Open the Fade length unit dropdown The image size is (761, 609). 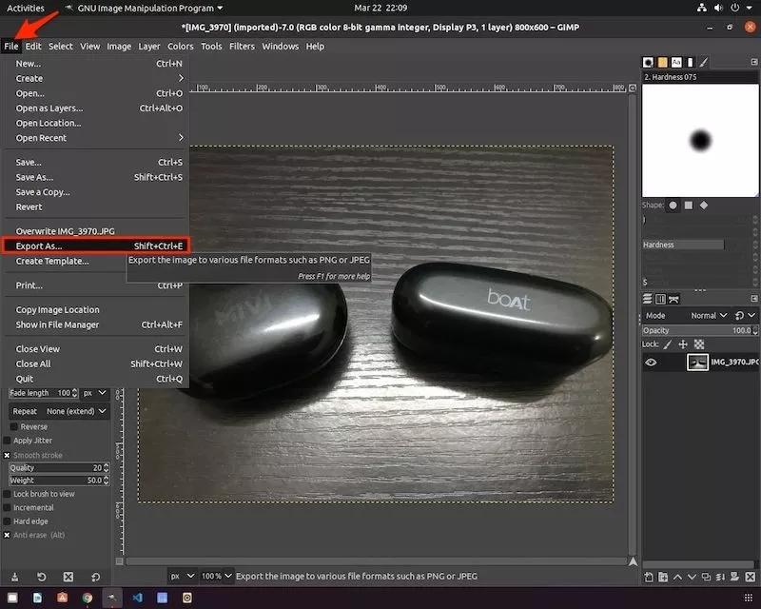coord(94,393)
